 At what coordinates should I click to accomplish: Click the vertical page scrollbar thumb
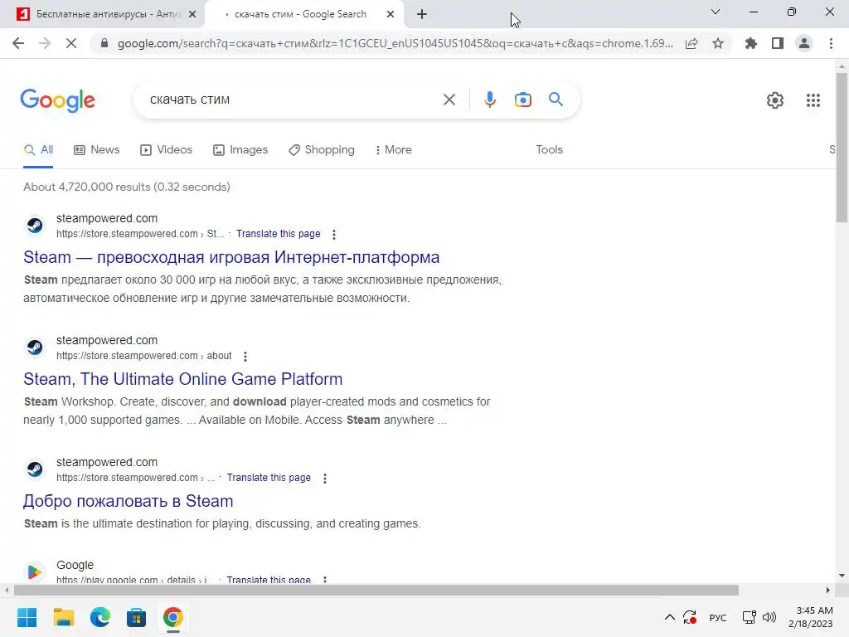pyautogui.click(x=842, y=148)
